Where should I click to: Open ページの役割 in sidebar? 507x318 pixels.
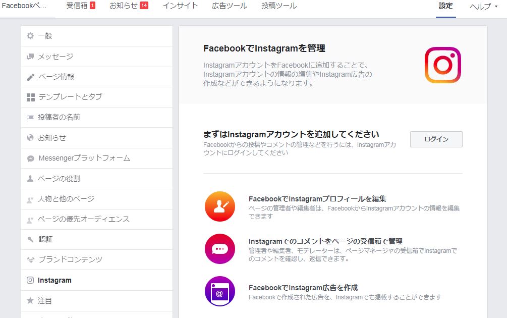(x=97, y=179)
